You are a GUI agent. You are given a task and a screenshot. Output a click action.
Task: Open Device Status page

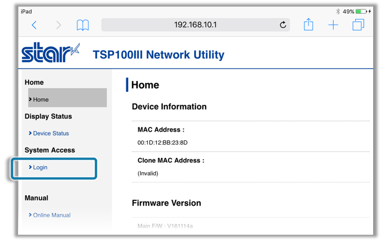click(x=51, y=133)
